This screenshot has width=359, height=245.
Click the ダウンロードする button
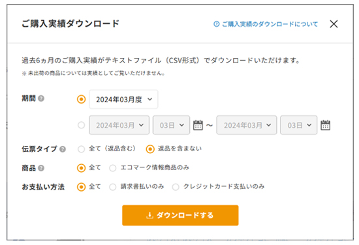(x=180, y=215)
